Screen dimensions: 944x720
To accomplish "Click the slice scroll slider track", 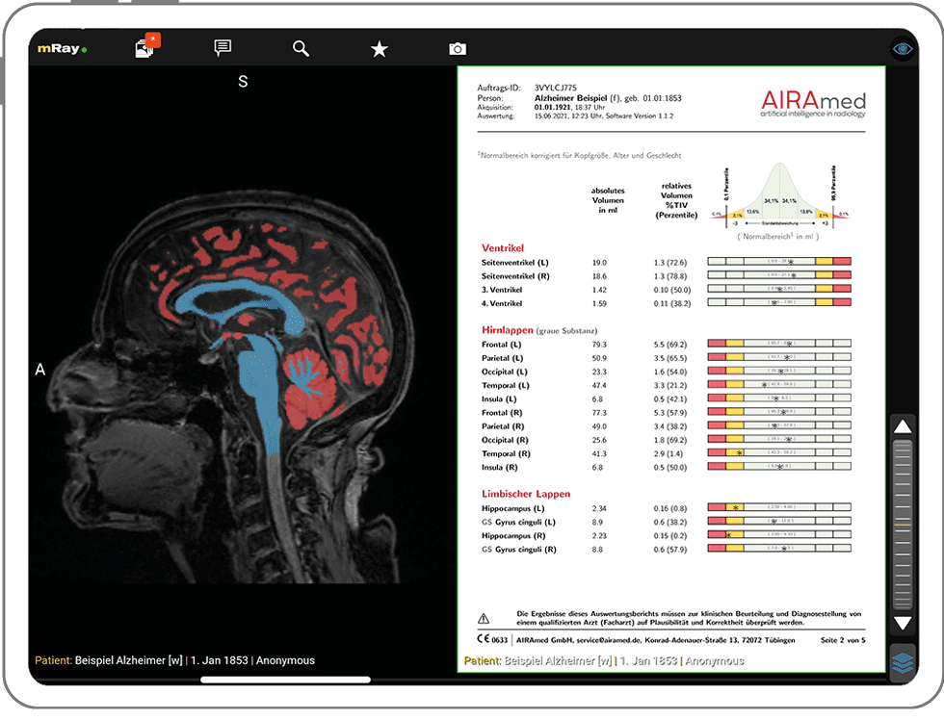I will (x=903, y=525).
